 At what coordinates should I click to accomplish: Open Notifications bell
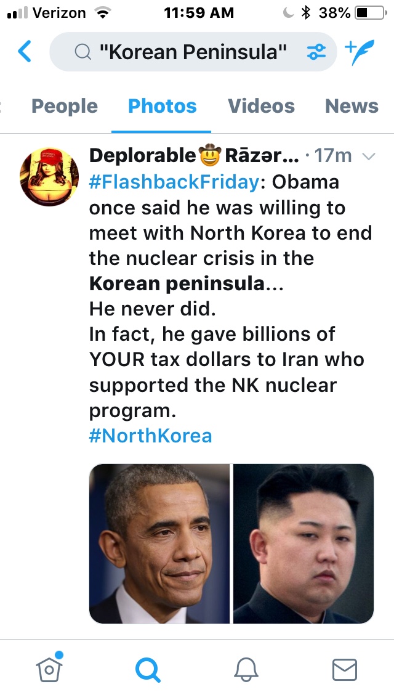[x=246, y=670]
